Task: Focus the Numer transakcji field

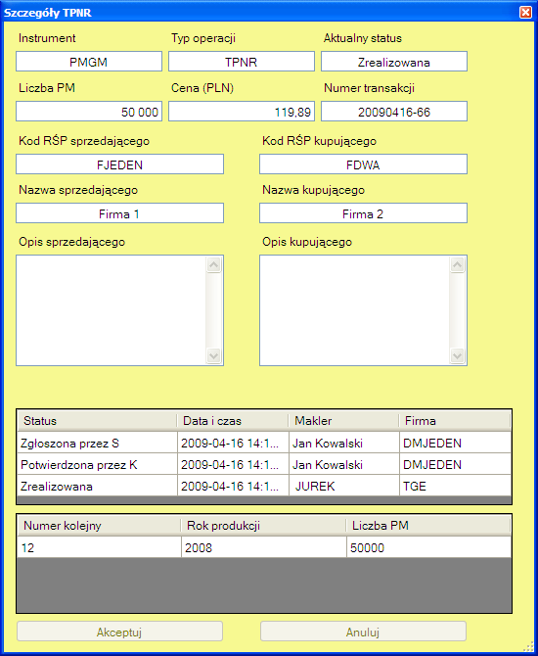Action: click(x=394, y=112)
